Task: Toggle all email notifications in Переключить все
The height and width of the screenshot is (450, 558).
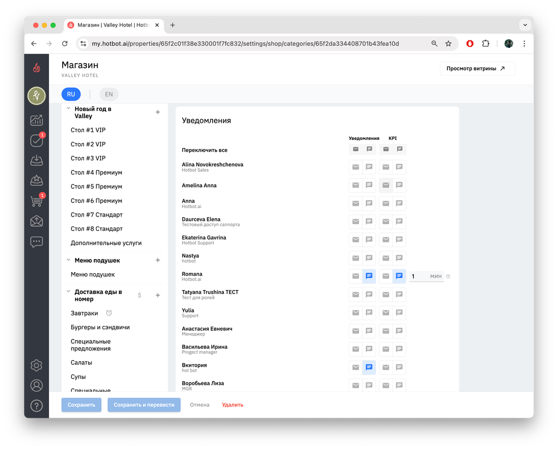Action: point(355,149)
